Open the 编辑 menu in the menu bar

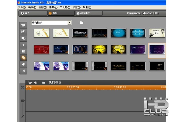pos(32,7)
